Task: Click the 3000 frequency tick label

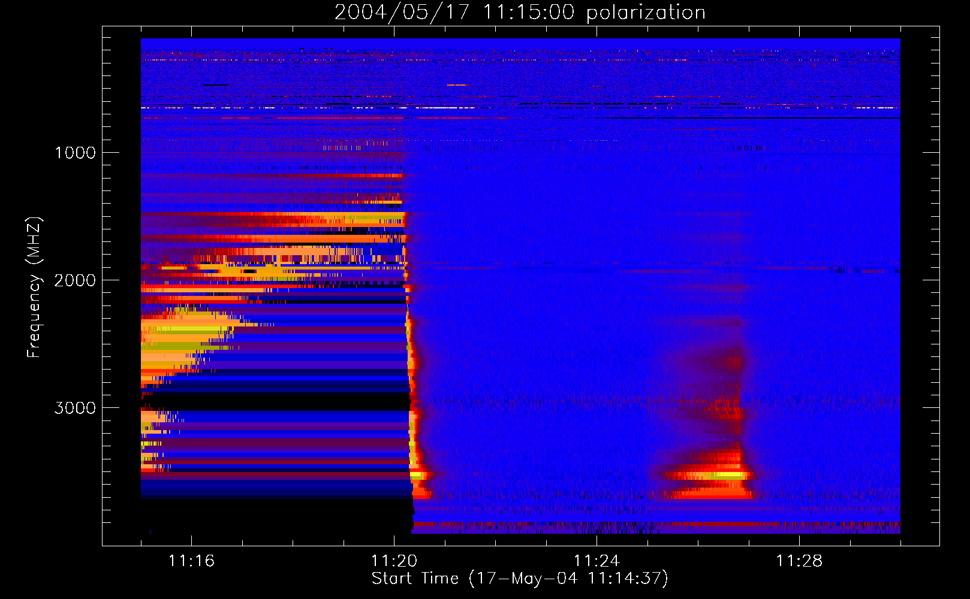Action: [75, 408]
